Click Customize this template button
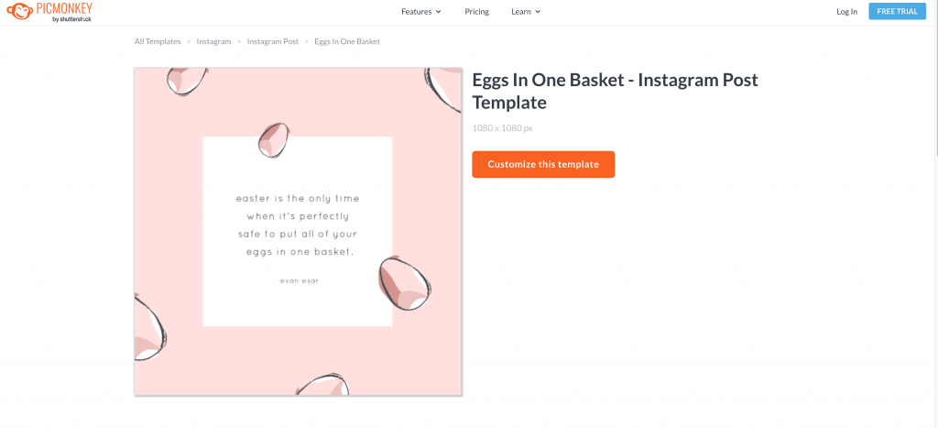938x428 pixels. [543, 164]
